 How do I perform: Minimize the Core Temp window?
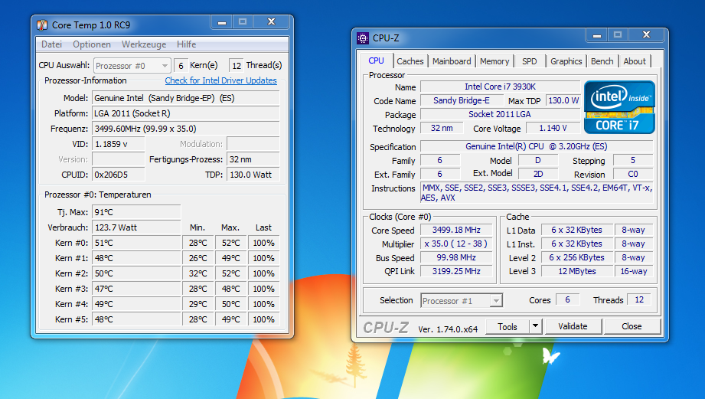[x=222, y=21]
